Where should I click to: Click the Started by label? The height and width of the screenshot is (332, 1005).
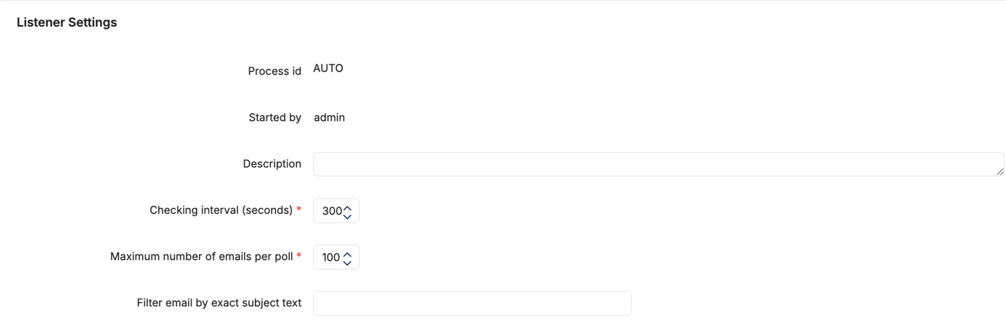point(275,117)
